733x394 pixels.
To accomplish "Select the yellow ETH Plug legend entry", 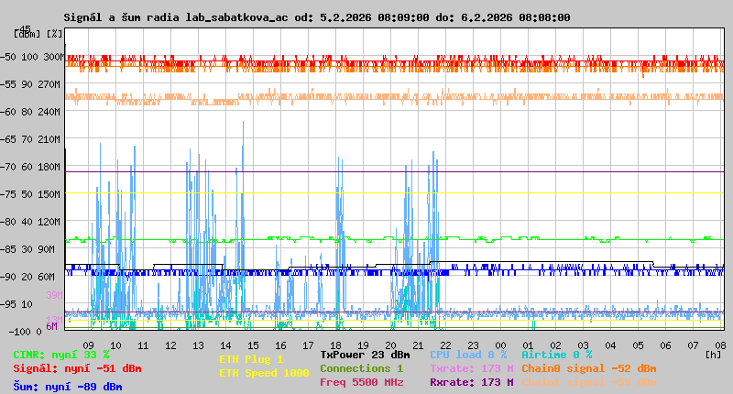I will (251, 359).
